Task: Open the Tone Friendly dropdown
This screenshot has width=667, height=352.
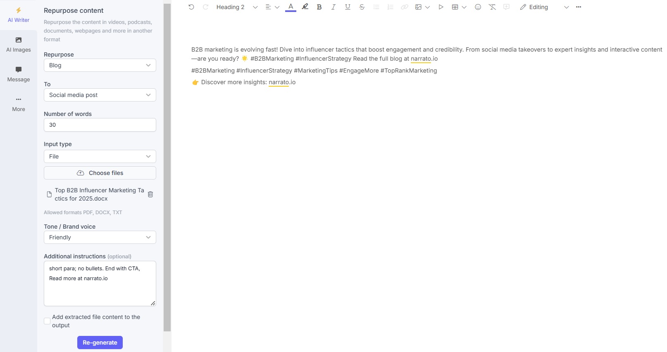Action: pos(100,237)
